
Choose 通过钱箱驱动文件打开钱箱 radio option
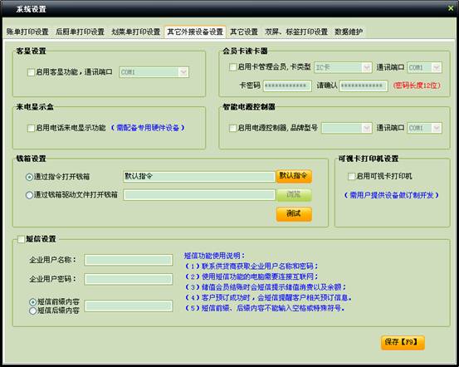tap(29, 195)
